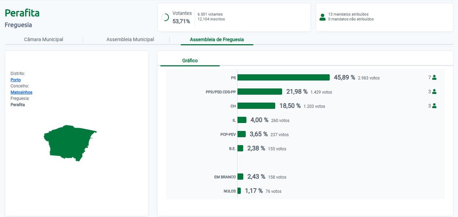Viewport: 458px width, 217px height.
Task: Open the Porto district link
Action: (16, 80)
